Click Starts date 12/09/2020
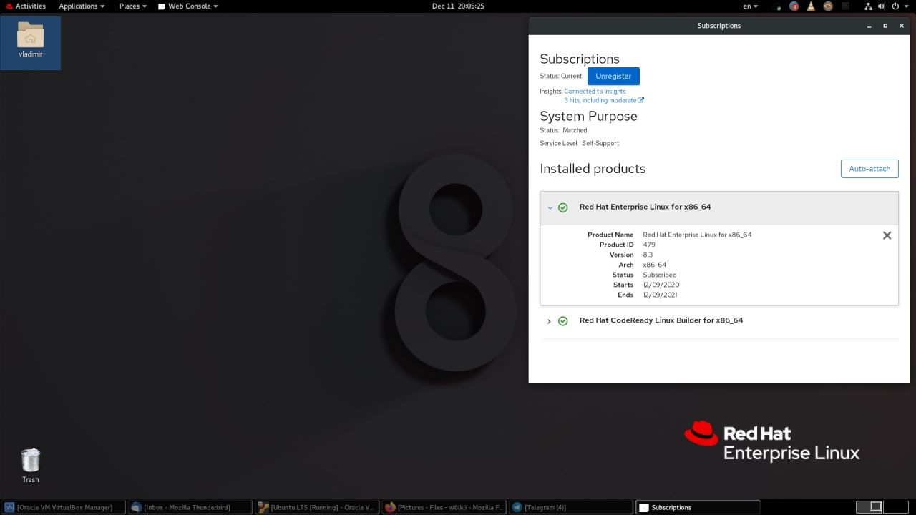 pyautogui.click(x=661, y=285)
